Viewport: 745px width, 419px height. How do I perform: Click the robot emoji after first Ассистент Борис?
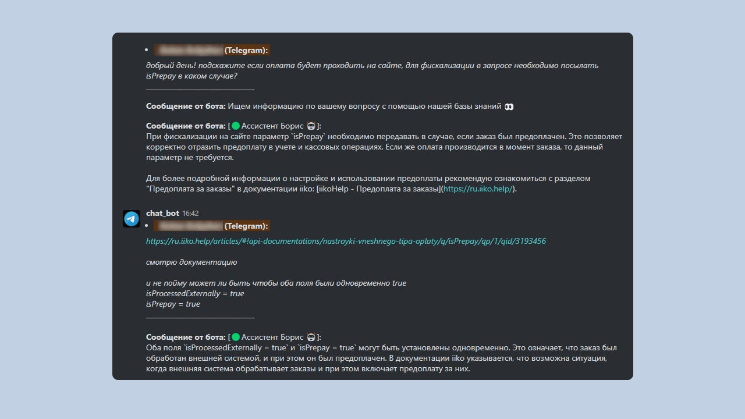click(311, 126)
